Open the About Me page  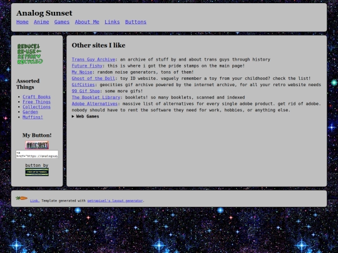pyautogui.click(x=87, y=22)
